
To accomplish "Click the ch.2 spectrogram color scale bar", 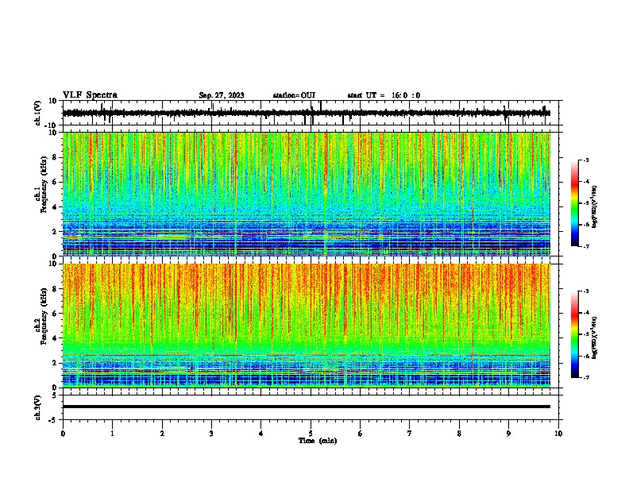I will [x=575, y=334].
